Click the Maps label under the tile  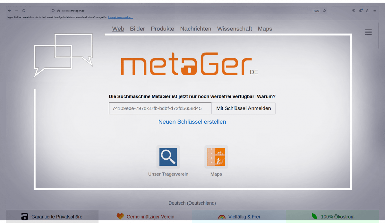[216, 174]
